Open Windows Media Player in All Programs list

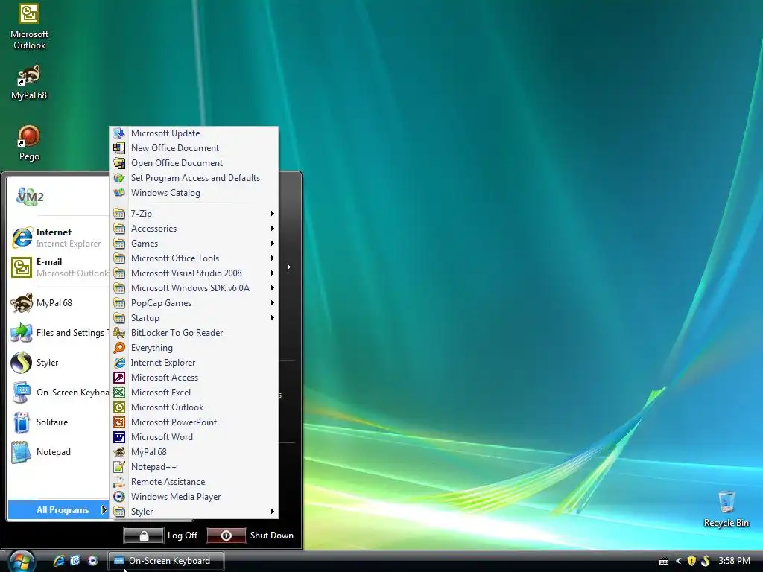click(194, 497)
